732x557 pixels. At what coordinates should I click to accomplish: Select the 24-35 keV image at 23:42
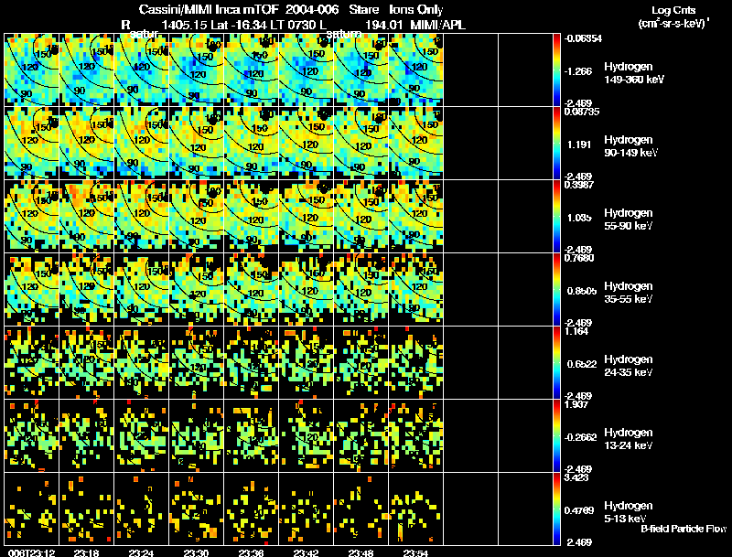click(x=307, y=363)
